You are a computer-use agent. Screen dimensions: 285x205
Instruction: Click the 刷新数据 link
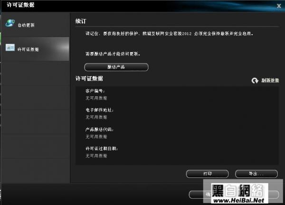click(270, 80)
